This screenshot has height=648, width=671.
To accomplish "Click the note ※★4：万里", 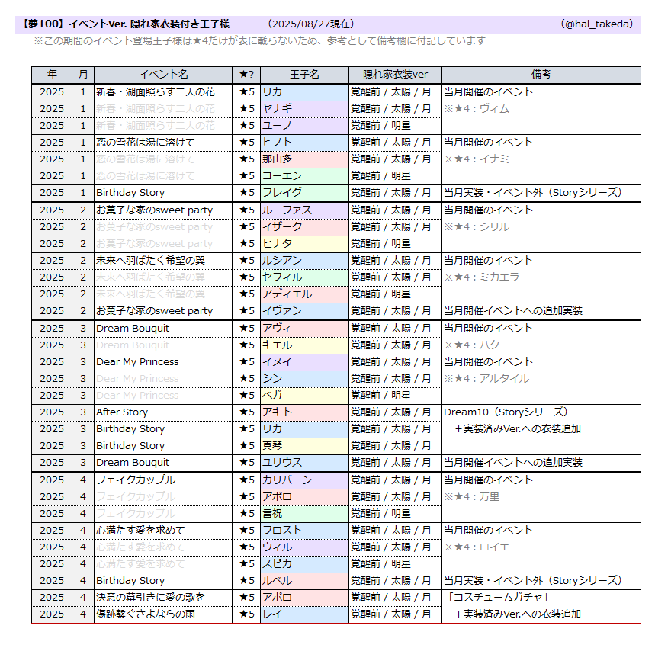I will [x=471, y=497].
